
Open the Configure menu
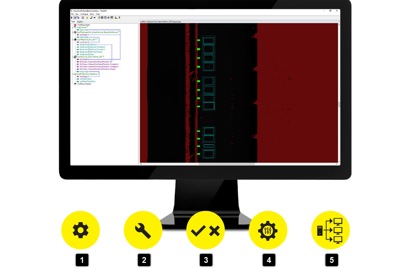click(84, 14)
